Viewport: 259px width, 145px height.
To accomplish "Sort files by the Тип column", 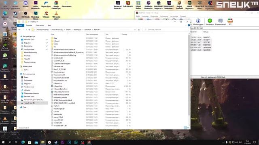I will pos(107,34).
